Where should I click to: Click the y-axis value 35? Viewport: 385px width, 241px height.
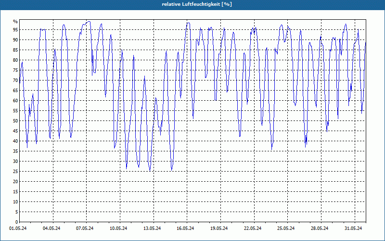point(15,151)
